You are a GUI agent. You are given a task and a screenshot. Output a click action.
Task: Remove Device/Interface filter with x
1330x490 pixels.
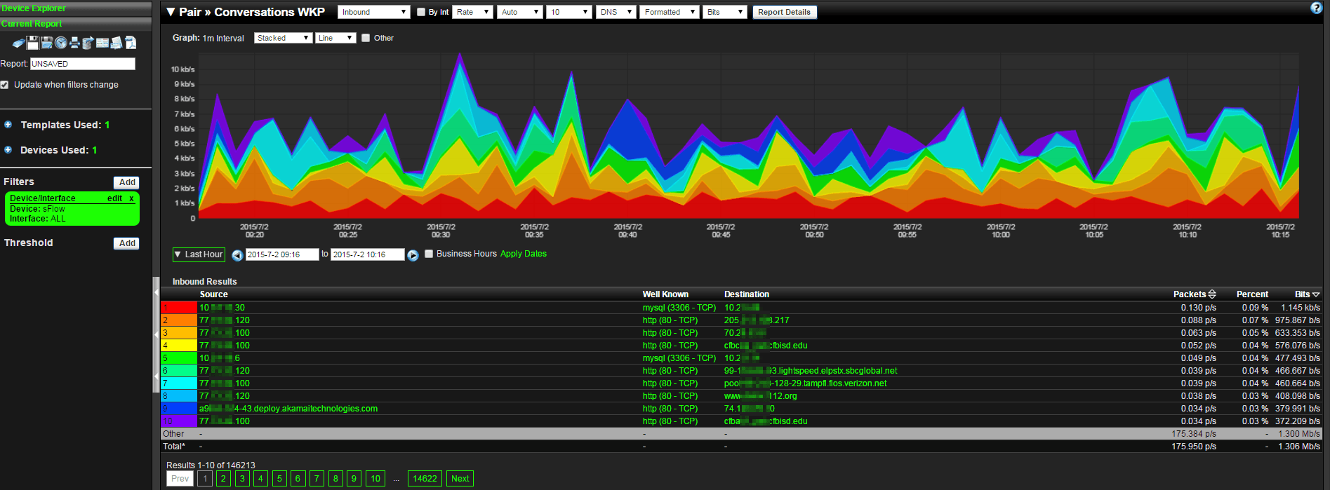[131, 198]
